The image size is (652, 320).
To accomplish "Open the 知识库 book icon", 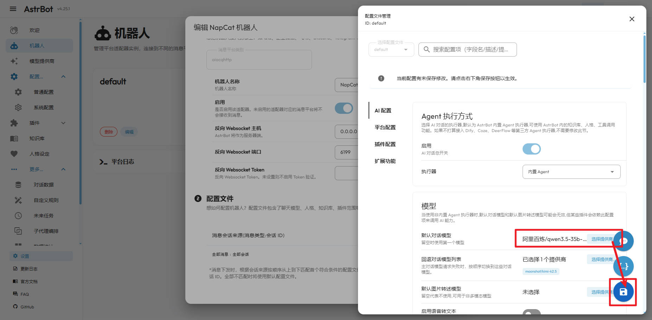I will (x=14, y=138).
